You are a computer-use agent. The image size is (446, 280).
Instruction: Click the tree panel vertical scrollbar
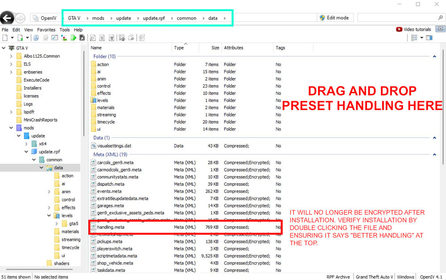84,94
